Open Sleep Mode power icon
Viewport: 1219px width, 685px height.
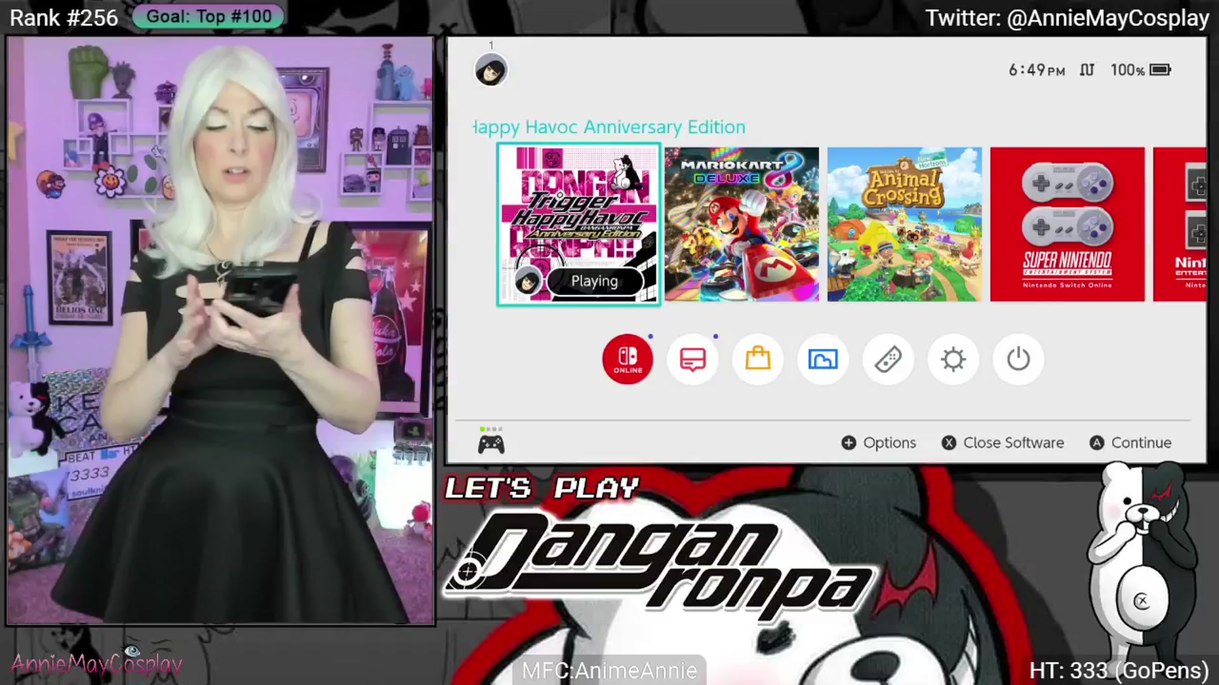pyautogui.click(x=1018, y=359)
